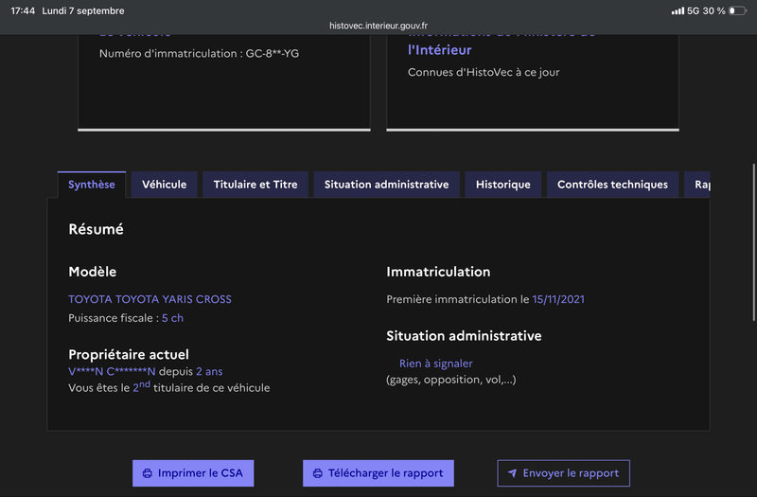Viewport: 757px width, 497px height.
Task: Switch to the Historique tab
Action: click(x=503, y=185)
